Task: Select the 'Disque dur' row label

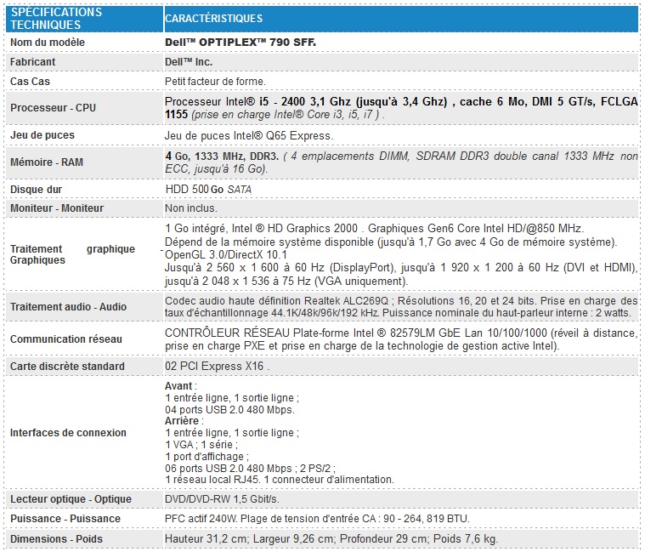Action: coord(35,189)
